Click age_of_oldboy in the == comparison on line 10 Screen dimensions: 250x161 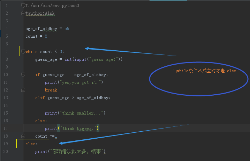pos(90,75)
